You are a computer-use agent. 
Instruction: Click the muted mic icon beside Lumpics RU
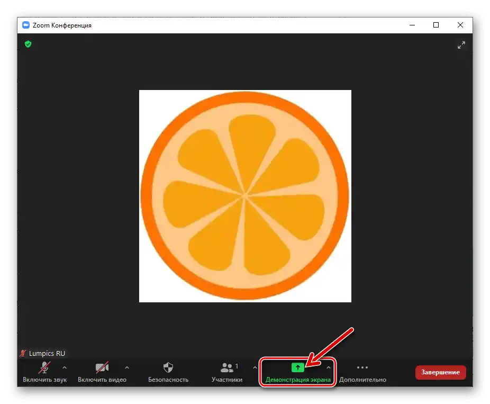click(x=23, y=353)
